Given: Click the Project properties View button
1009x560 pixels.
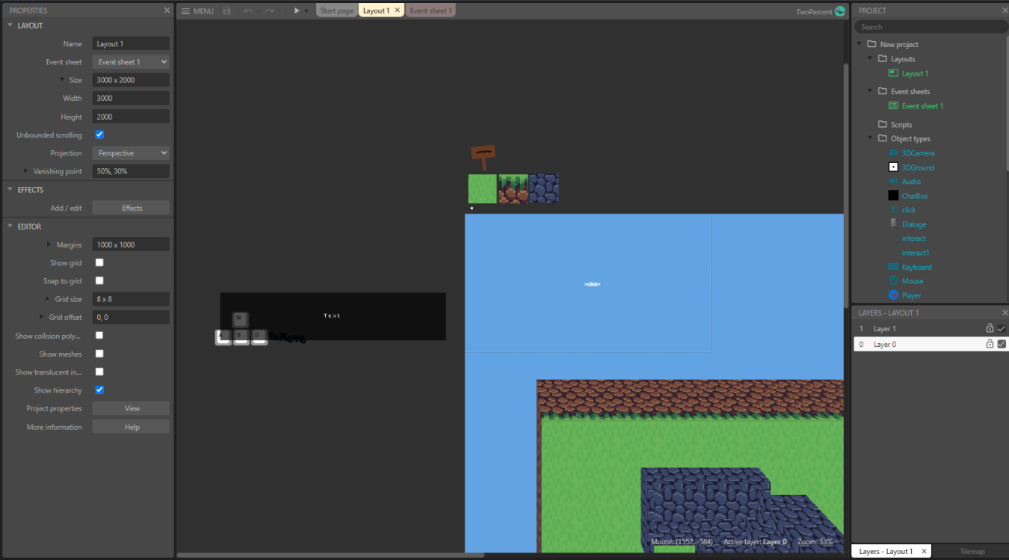Looking at the screenshot, I should pos(131,409).
